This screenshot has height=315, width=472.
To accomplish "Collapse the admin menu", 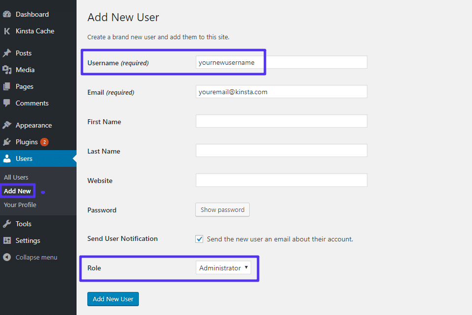I will [6, 257].
